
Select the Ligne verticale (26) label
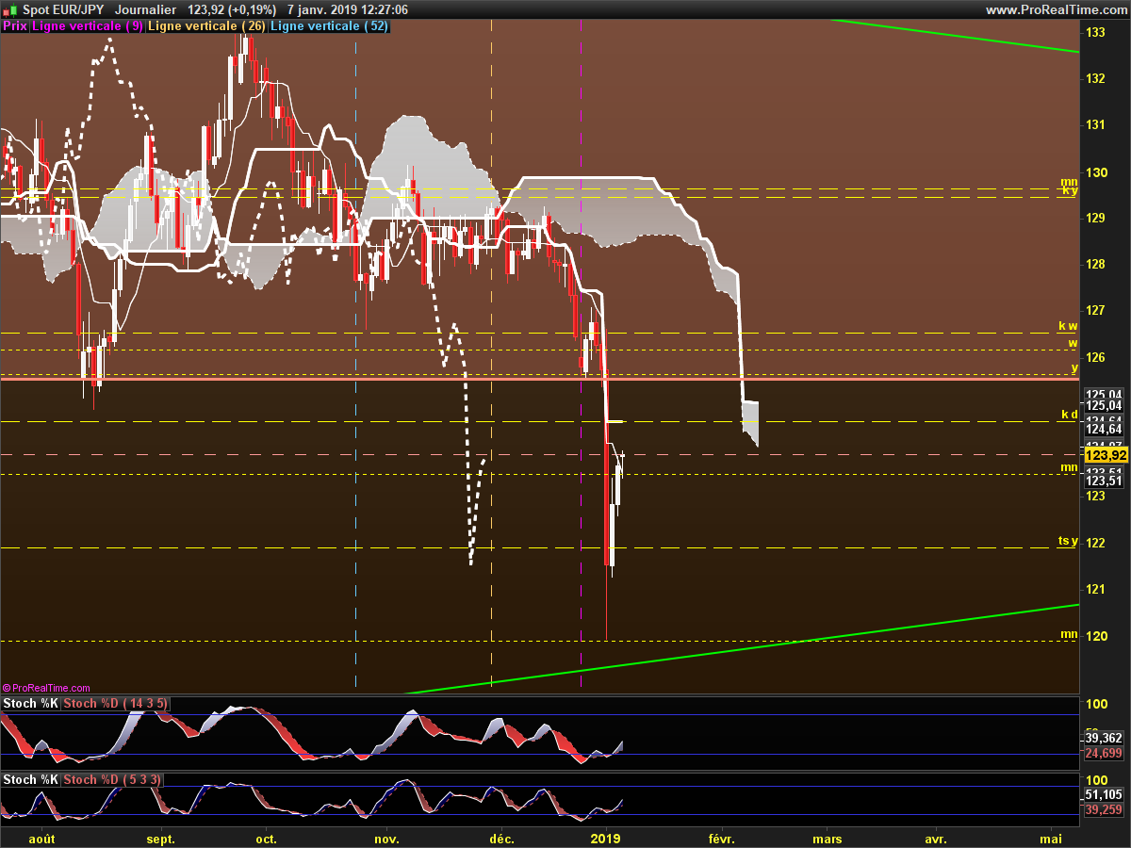click(x=206, y=26)
